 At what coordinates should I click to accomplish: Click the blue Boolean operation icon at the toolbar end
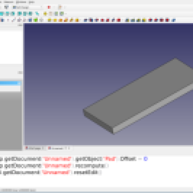[173, 20]
